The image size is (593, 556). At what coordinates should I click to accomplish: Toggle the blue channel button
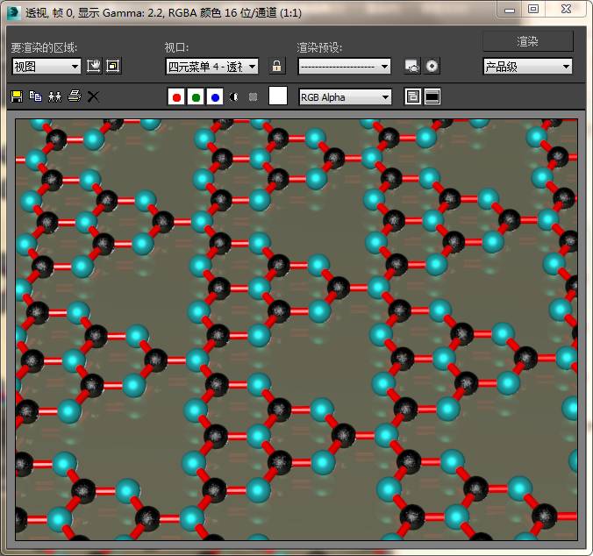tap(215, 96)
